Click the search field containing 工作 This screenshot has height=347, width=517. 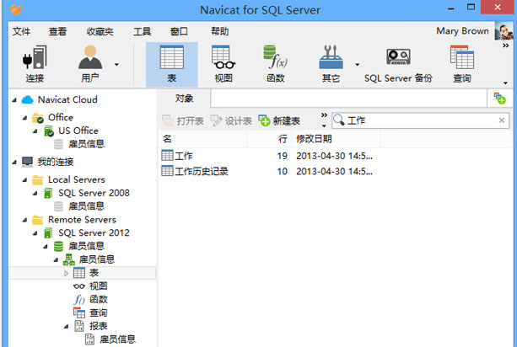(420, 120)
